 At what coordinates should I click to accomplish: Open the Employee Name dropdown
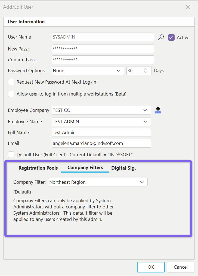145,122
